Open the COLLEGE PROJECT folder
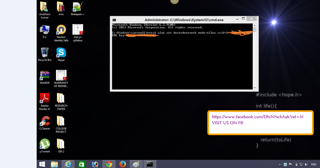The image size is (320, 168). (61, 120)
